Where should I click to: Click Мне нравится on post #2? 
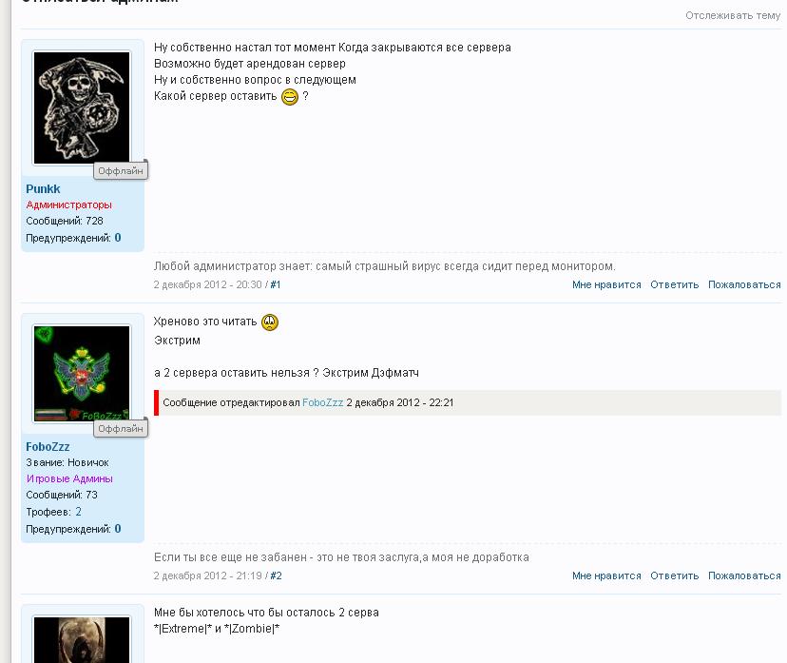pos(606,576)
